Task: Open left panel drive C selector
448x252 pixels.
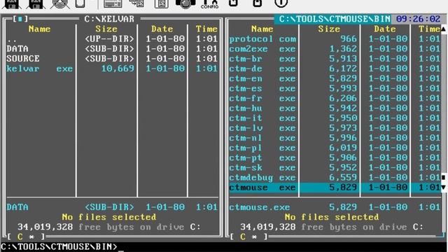Action: tap(20, 237)
